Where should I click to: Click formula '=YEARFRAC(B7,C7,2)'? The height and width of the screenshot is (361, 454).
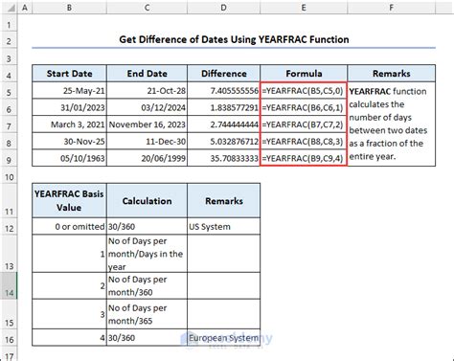click(x=304, y=124)
